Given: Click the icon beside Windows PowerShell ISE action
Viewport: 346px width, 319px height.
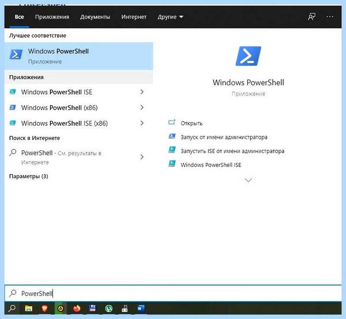Looking at the screenshot, I should pyautogui.click(x=172, y=164).
